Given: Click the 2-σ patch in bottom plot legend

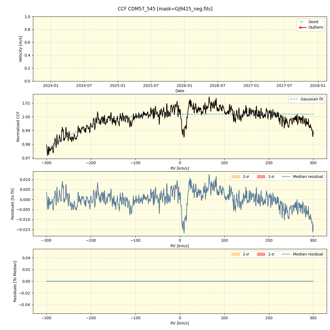Looking at the screenshot, I should click(236, 254).
